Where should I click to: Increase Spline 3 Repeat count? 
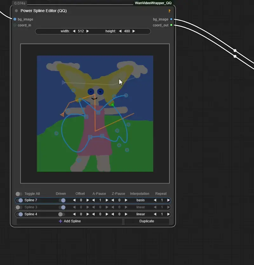point(168,207)
